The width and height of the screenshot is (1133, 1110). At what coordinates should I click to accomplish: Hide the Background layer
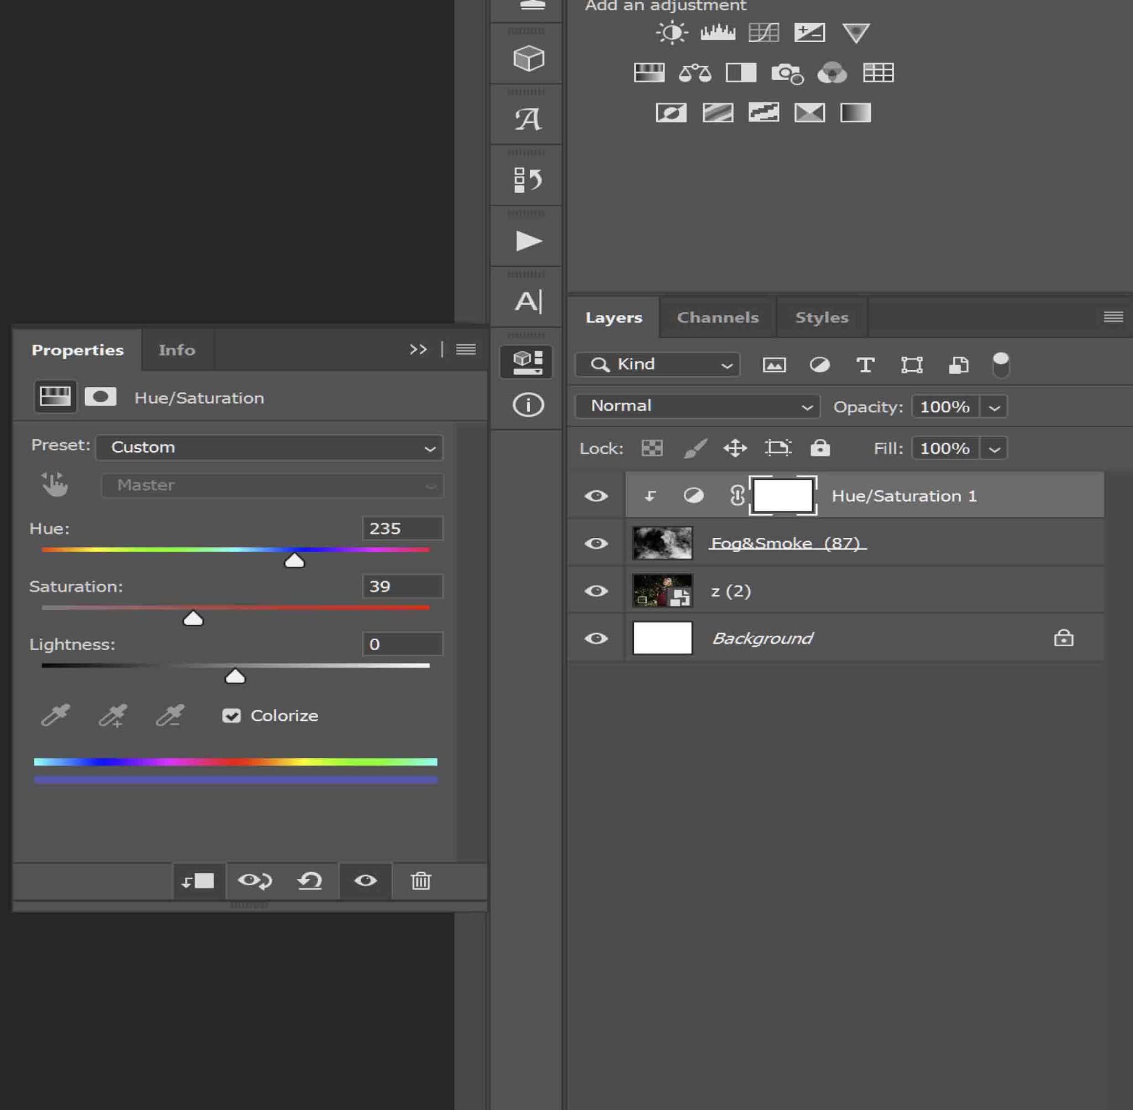(596, 639)
